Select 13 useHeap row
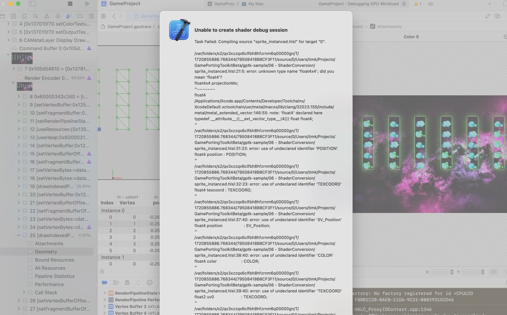 [x=46, y=138]
